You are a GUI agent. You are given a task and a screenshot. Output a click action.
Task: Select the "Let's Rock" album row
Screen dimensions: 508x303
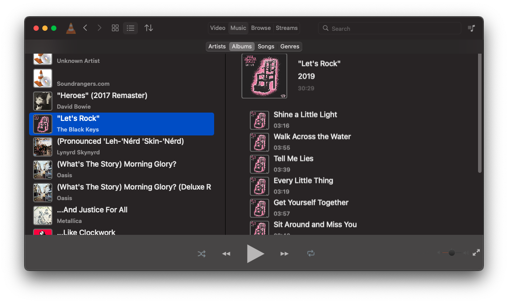pos(122,124)
